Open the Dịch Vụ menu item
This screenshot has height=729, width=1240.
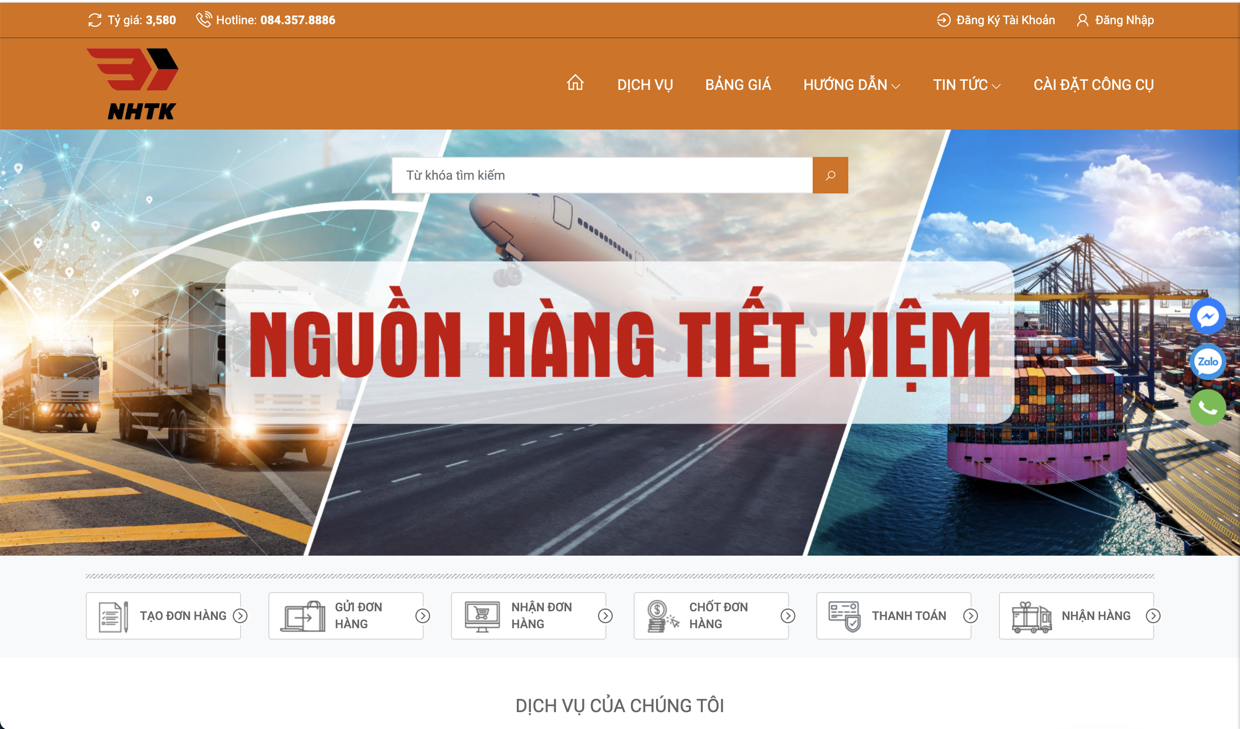[645, 85]
